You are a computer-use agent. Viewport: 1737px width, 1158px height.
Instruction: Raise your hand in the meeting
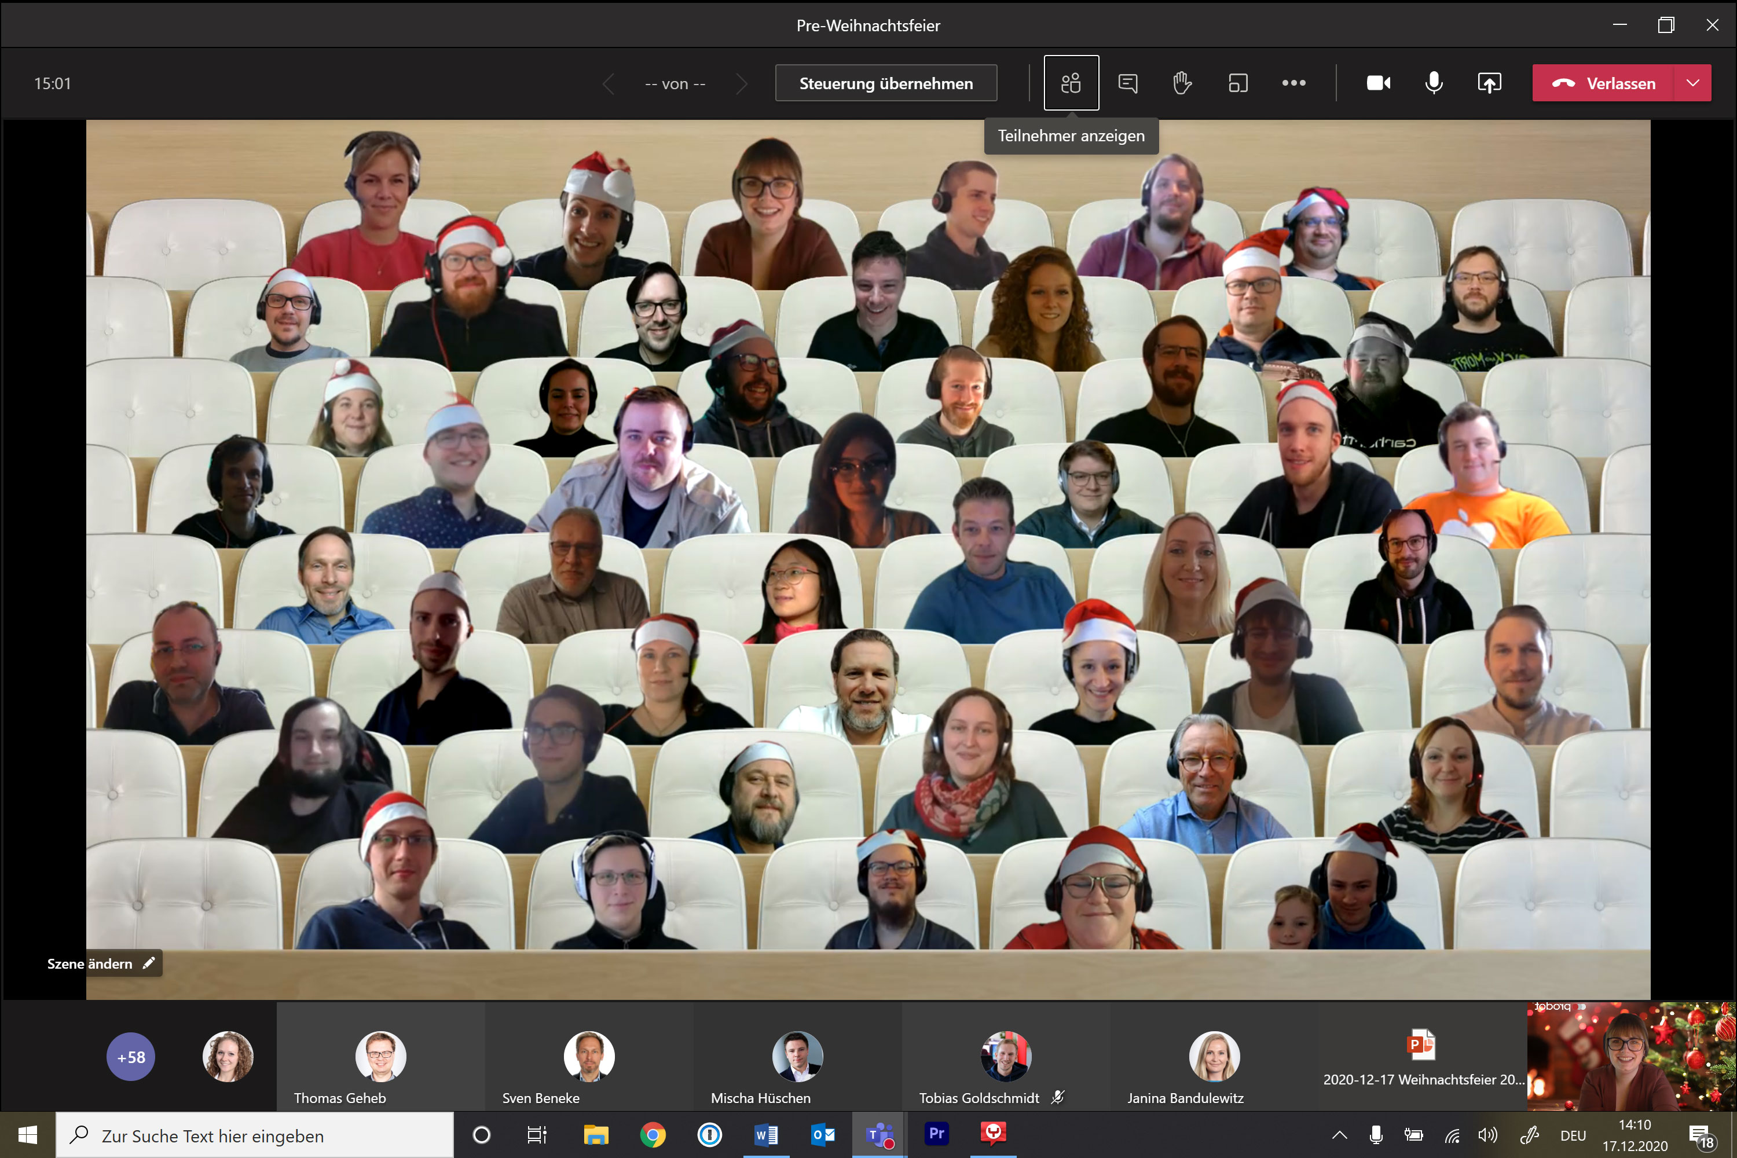point(1182,83)
